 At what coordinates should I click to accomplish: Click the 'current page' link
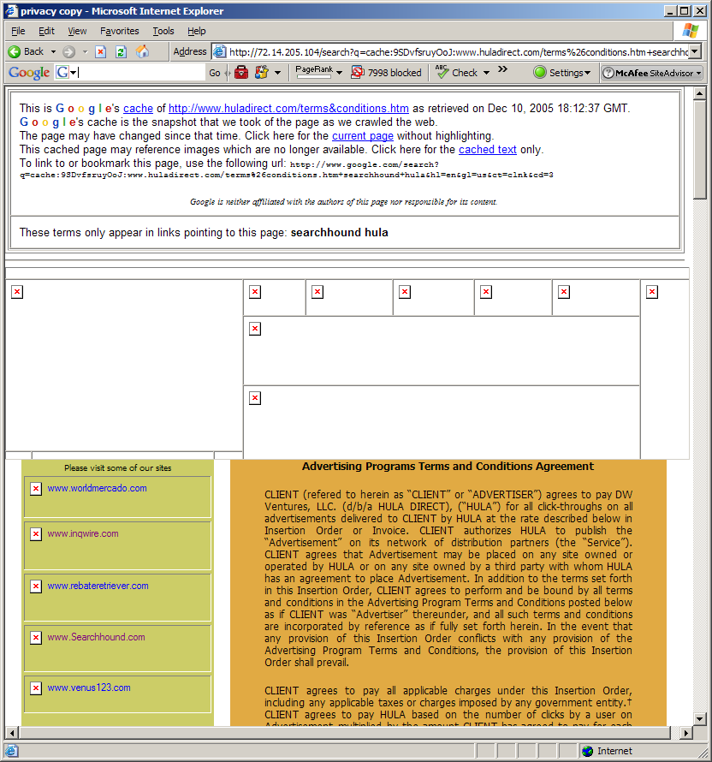coord(363,136)
